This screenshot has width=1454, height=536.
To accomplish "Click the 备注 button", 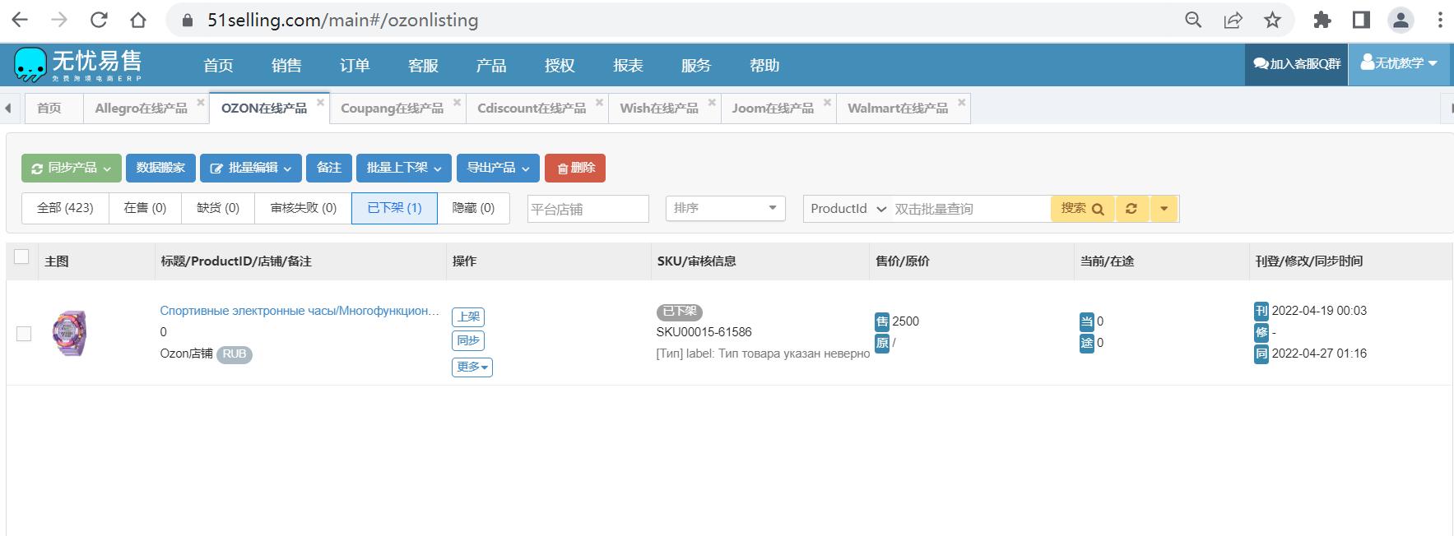I will coord(329,168).
